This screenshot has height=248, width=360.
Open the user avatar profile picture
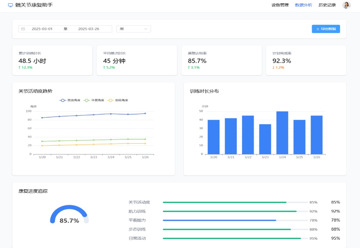click(346, 5)
